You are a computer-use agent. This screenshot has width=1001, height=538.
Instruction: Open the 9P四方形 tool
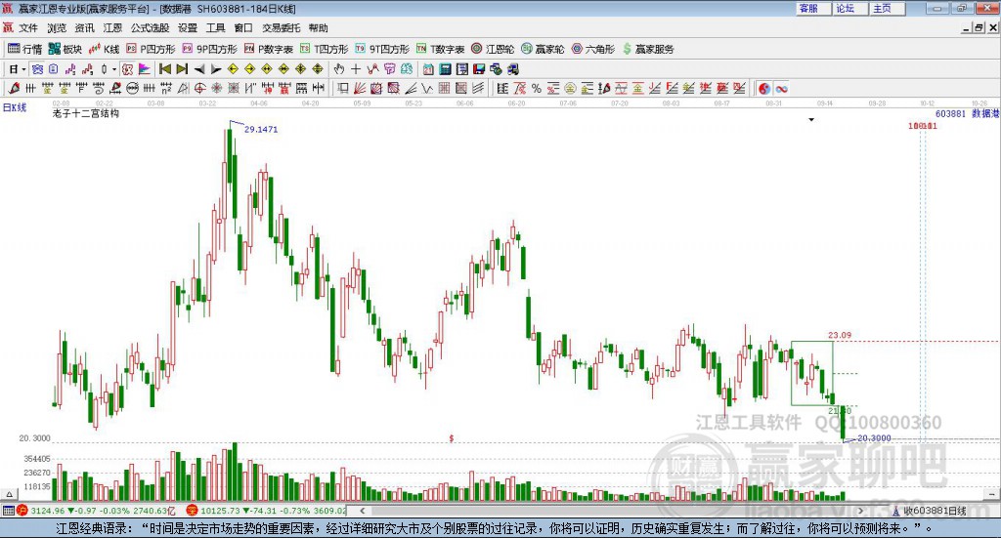click(x=209, y=49)
